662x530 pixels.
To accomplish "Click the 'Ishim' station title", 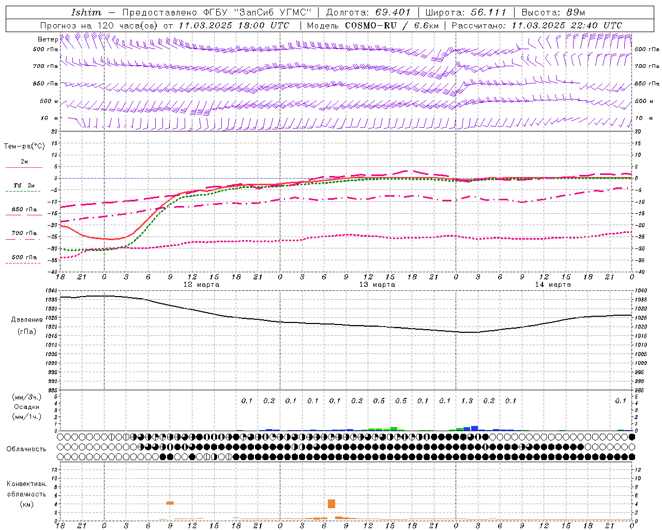I will pos(86,12).
